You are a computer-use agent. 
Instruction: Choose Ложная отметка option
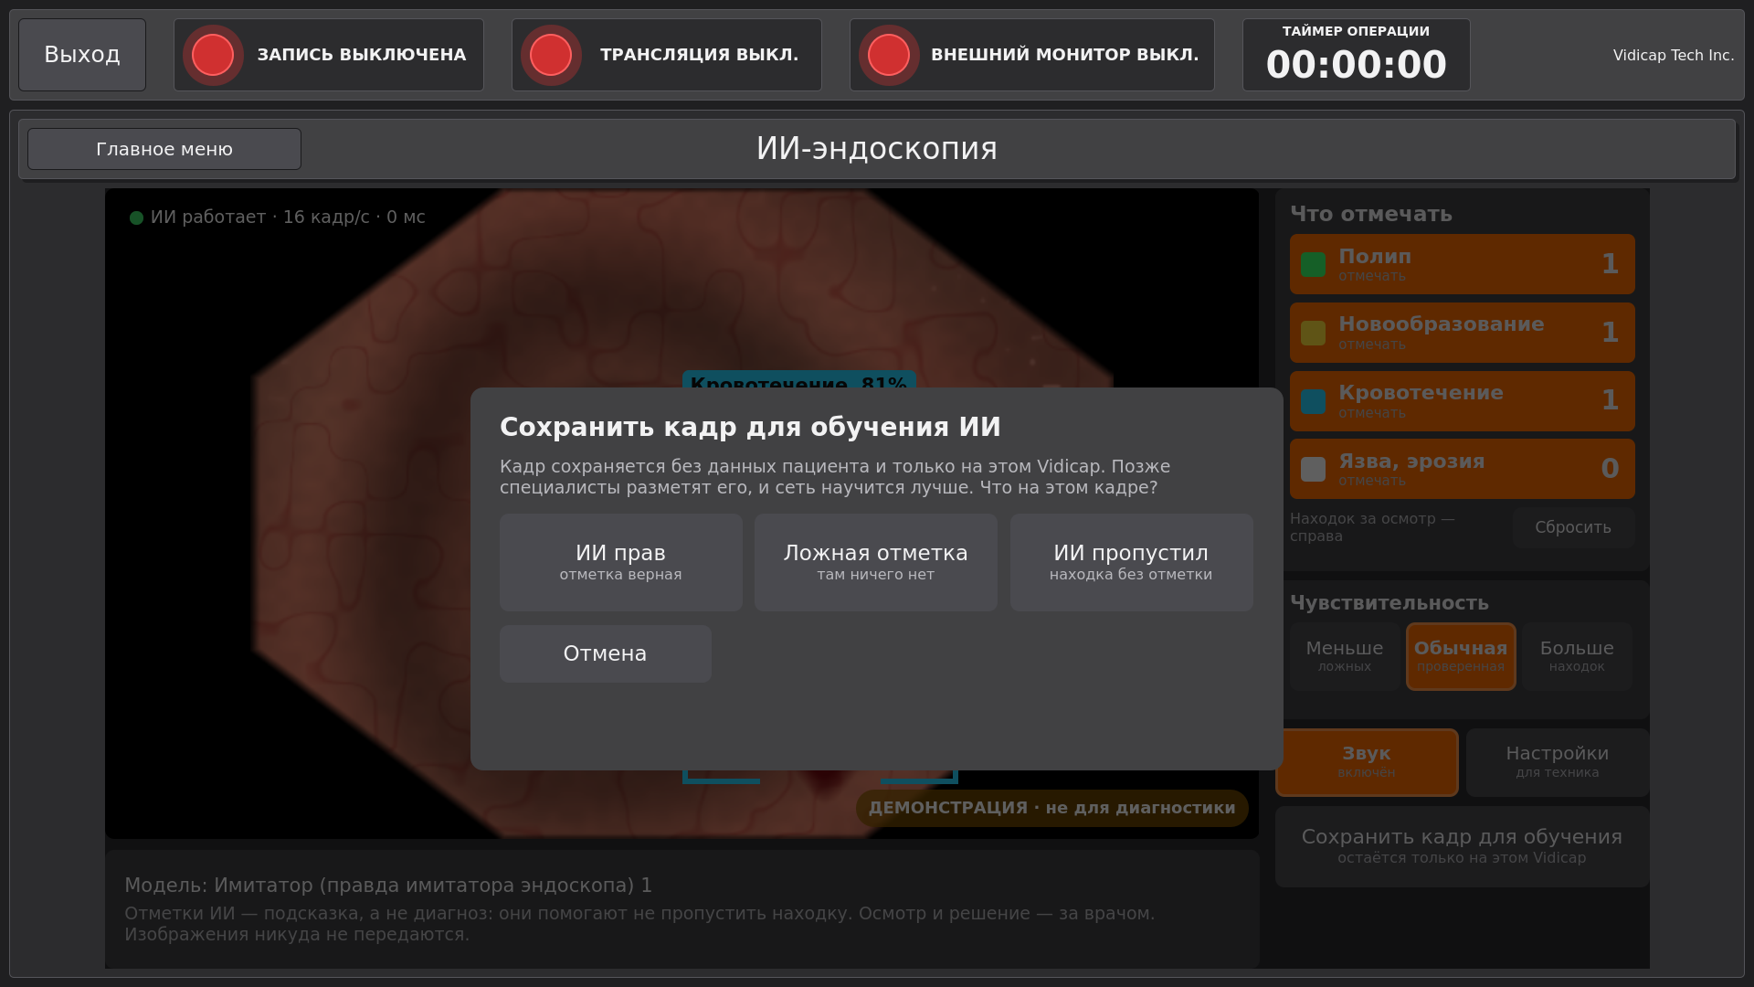click(876, 562)
